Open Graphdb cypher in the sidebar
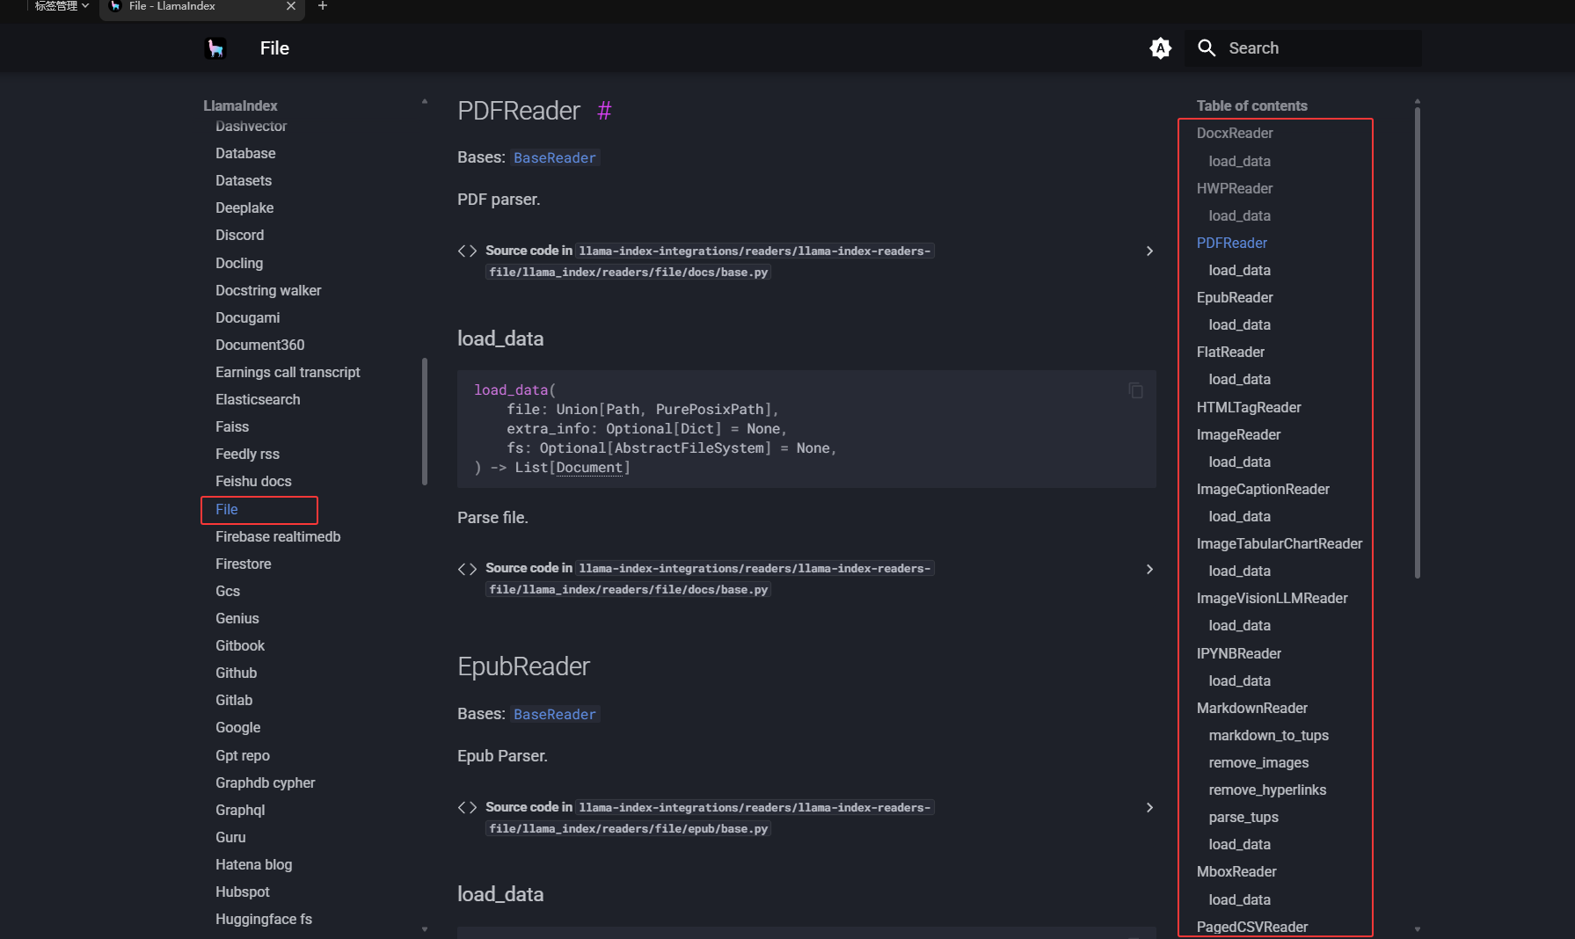This screenshot has height=939, width=1575. click(x=265, y=782)
